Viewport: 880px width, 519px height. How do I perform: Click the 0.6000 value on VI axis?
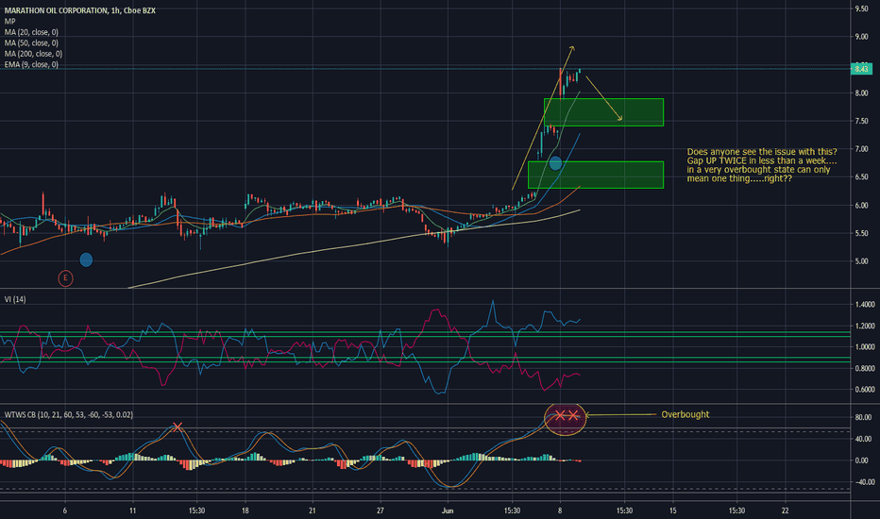[x=864, y=390]
